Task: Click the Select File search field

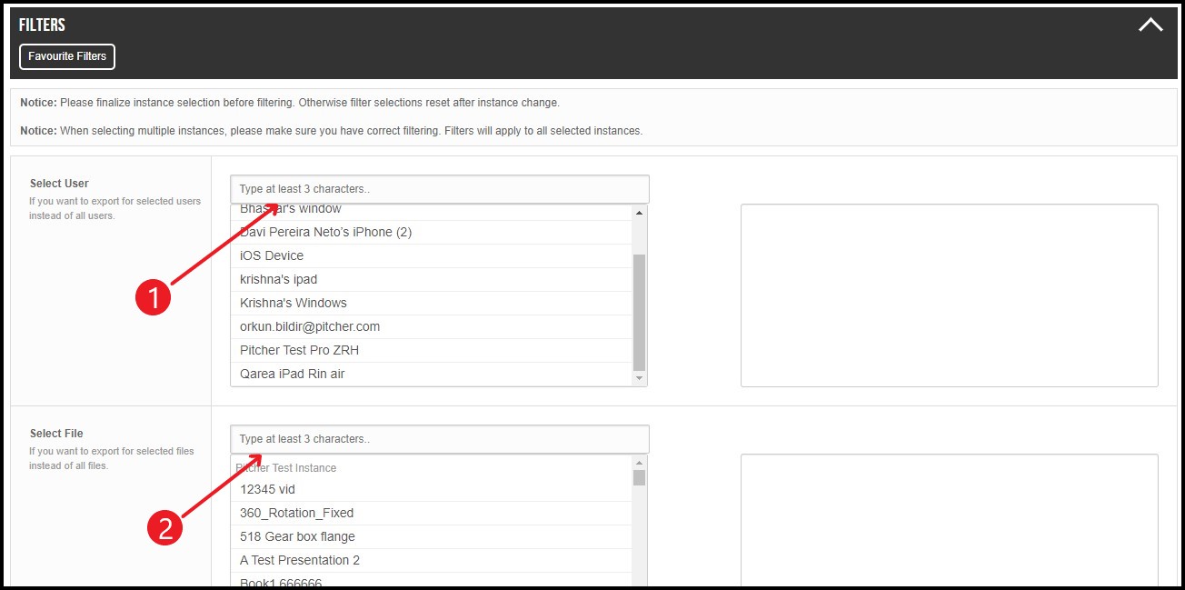Action: (440, 439)
